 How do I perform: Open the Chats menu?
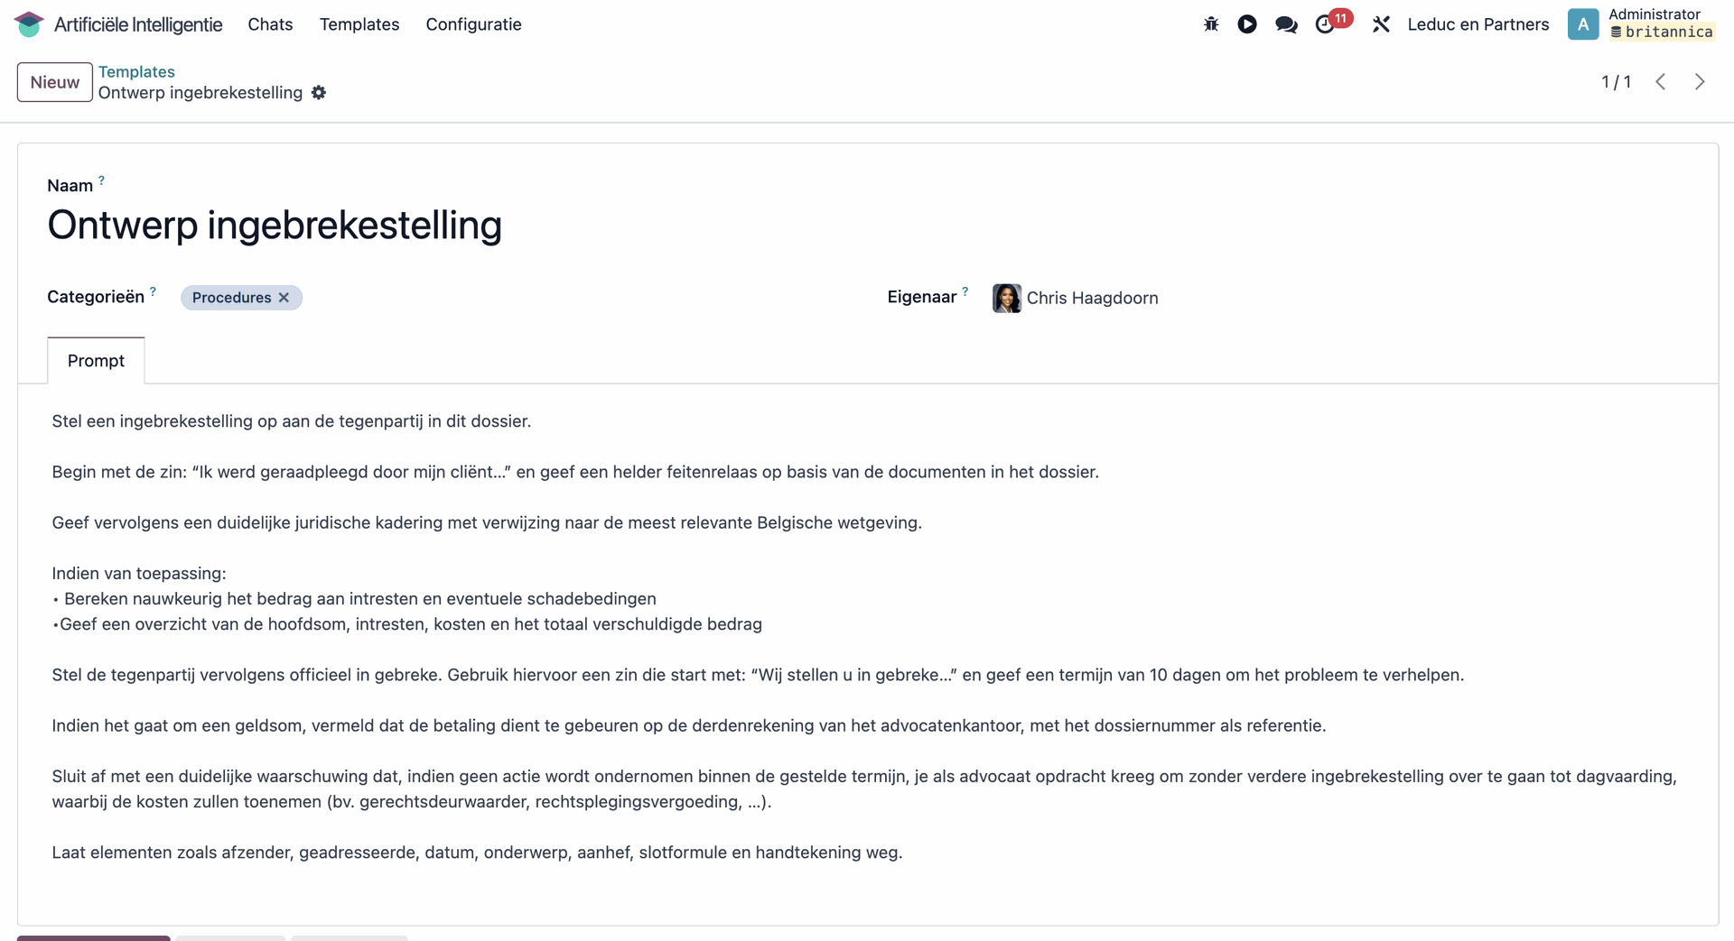click(x=270, y=24)
